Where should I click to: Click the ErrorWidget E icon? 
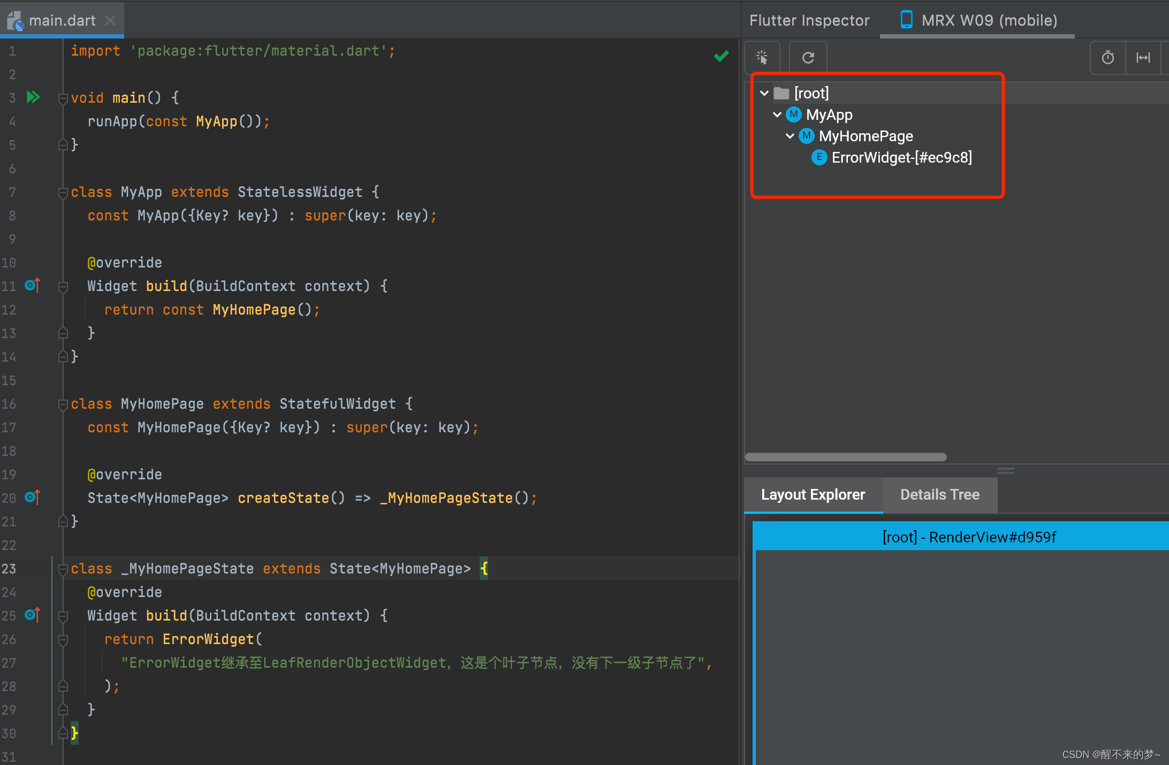click(819, 157)
